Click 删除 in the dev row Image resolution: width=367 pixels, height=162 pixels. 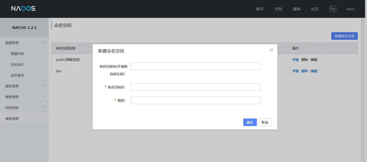[x=304, y=71]
